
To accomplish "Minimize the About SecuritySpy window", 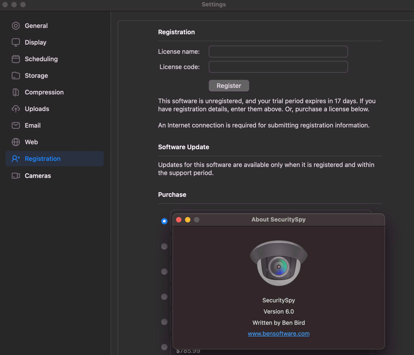I will (188, 220).
